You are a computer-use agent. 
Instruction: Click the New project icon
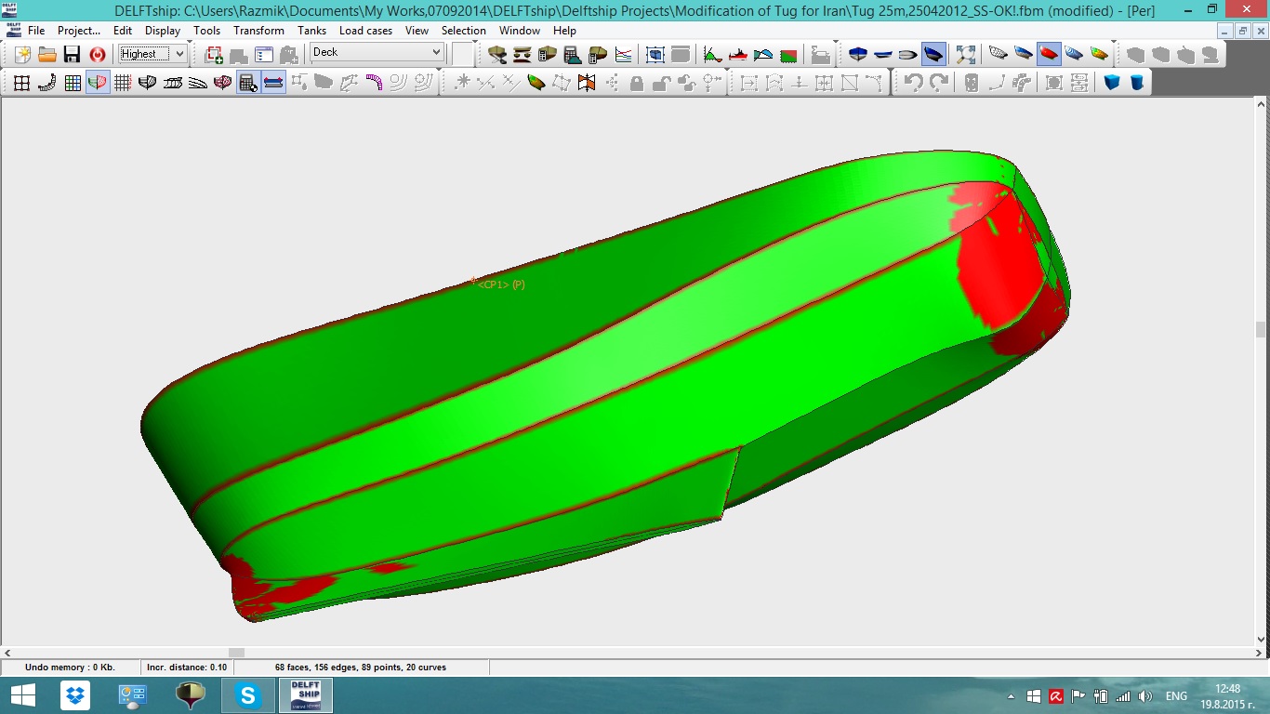pyautogui.click(x=22, y=54)
